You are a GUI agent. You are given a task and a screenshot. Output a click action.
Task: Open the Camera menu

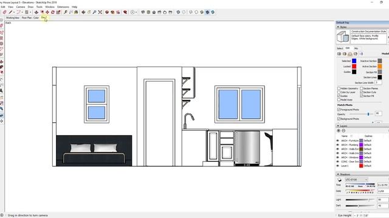coord(21,7)
